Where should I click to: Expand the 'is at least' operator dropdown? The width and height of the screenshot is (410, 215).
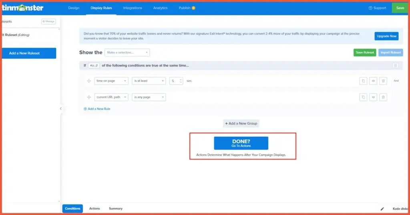tap(149, 81)
